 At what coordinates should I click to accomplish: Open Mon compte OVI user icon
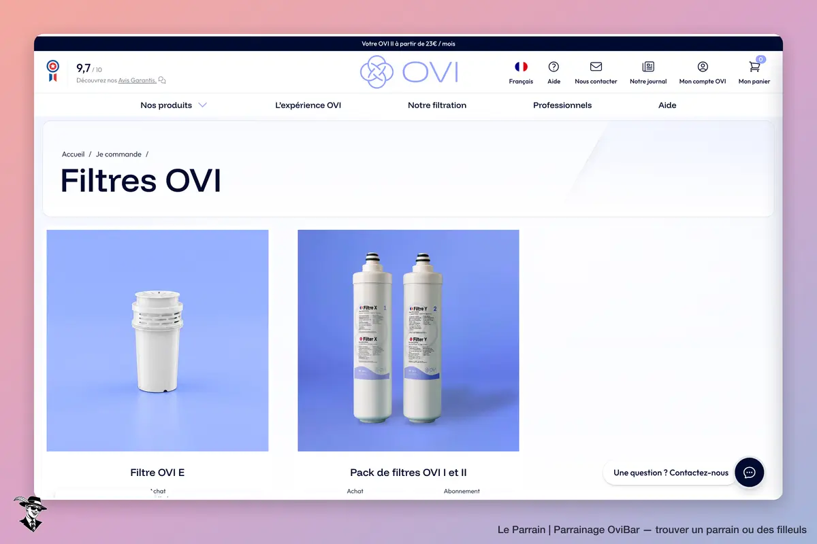(x=703, y=67)
